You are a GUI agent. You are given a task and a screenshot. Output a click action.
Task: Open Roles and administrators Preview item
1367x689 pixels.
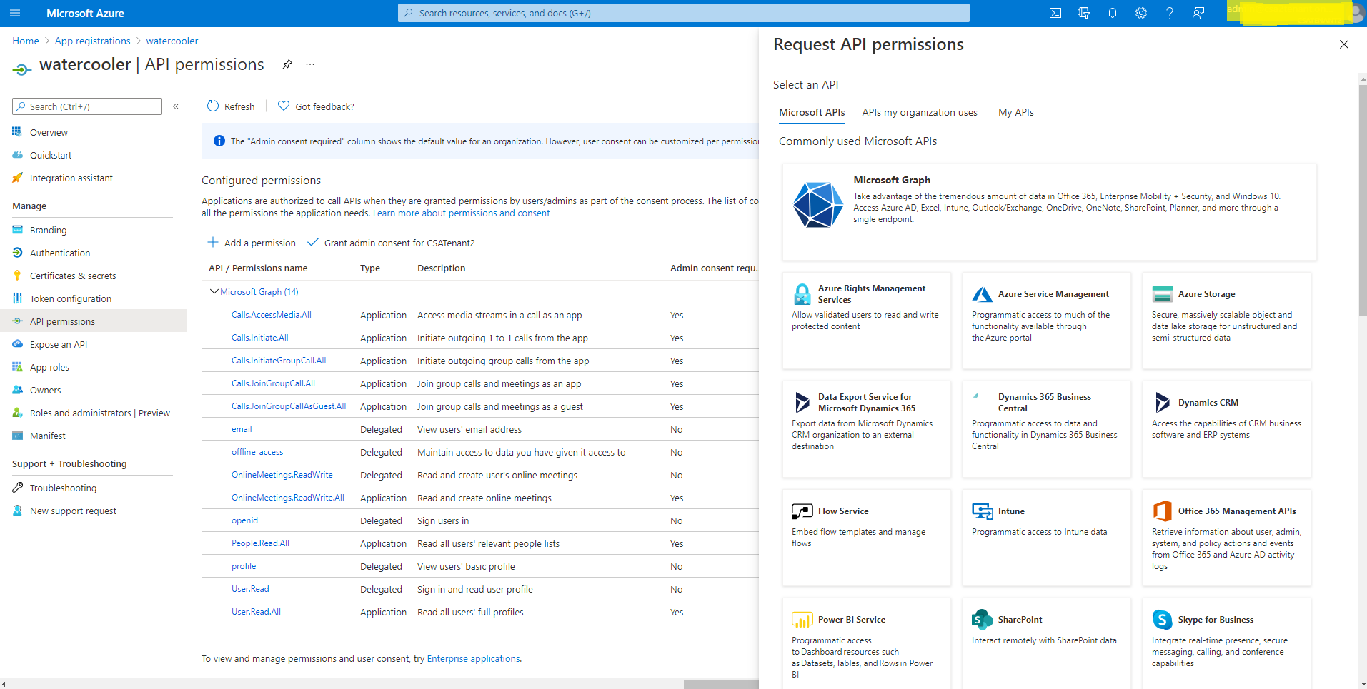click(100, 413)
